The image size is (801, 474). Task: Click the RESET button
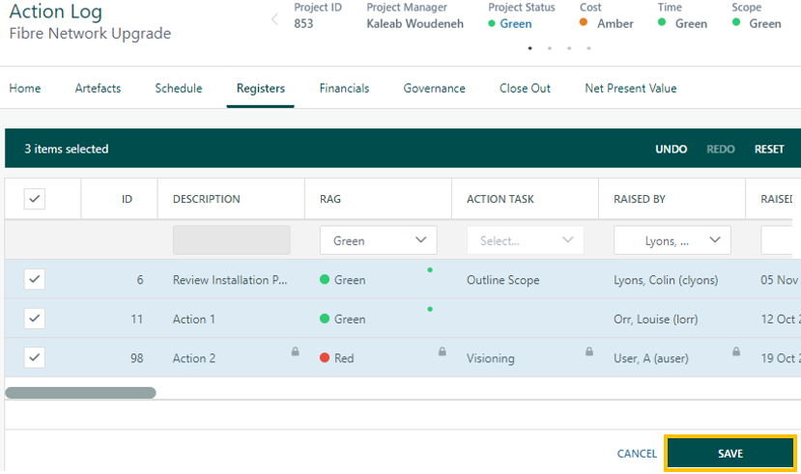pos(769,149)
